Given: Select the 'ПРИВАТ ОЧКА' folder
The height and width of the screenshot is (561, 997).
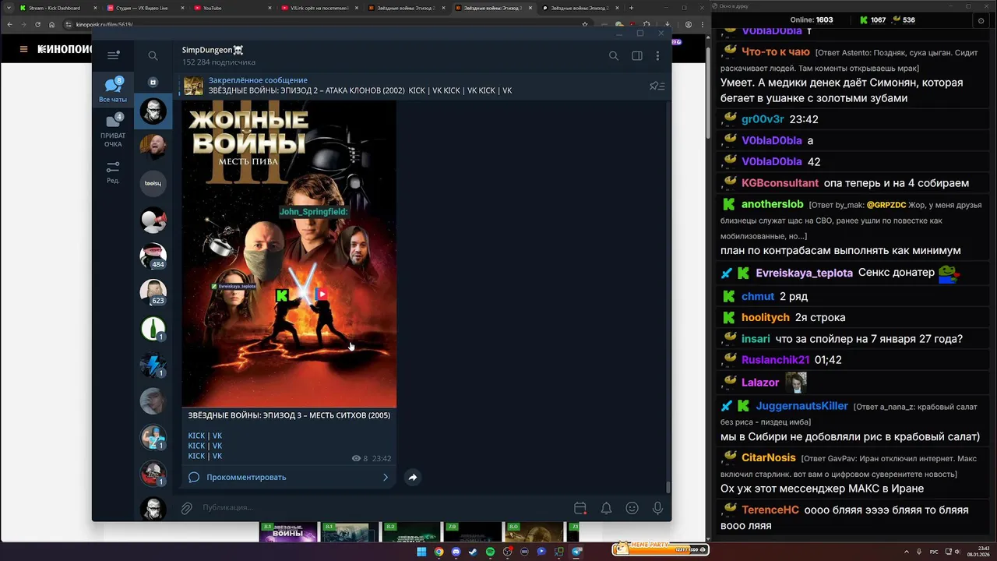Looking at the screenshot, I should pos(113,130).
